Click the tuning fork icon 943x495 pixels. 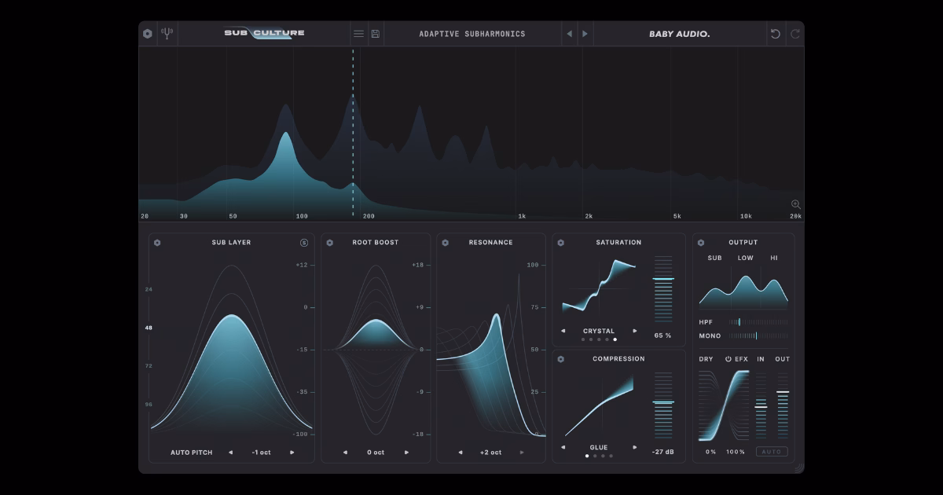[x=167, y=34]
